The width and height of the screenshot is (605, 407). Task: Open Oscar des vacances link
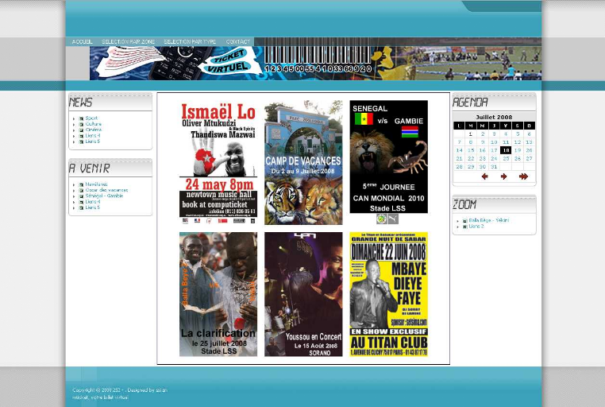[x=106, y=190]
